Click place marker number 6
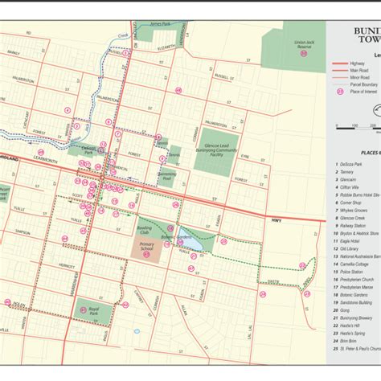The width and height of the screenshot is (381, 381). pyautogui.click(x=109, y=122)
